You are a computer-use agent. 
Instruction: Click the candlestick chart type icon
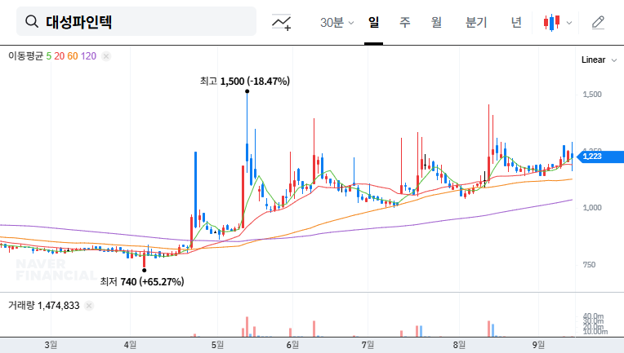tap(552, 23)
